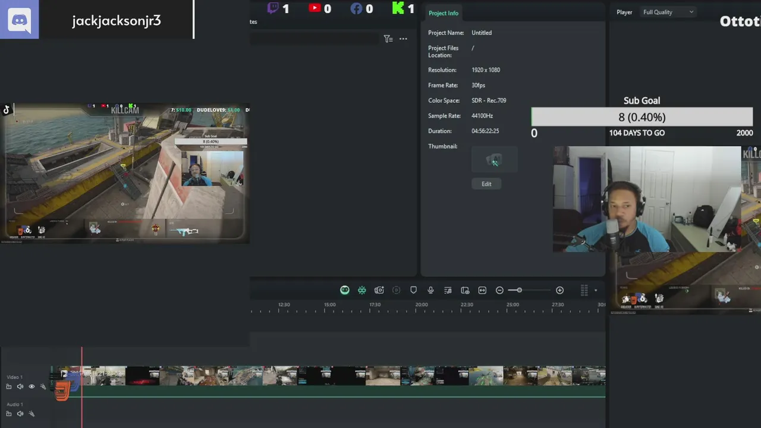Image resolution: width=761 pixels, height=428 pixels.
Task: Click the project thumbnail preview image
Action: [x=494, y=160]
